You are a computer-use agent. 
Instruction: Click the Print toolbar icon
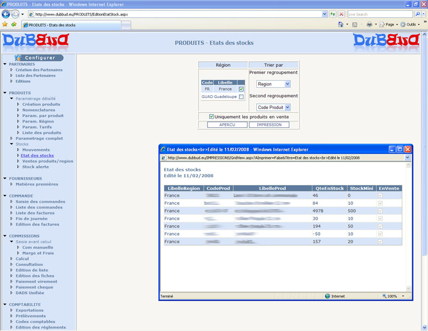(x=369, y=25)
